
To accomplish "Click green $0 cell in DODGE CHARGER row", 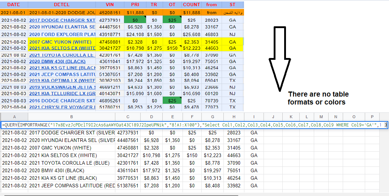I will coord(135,20).
